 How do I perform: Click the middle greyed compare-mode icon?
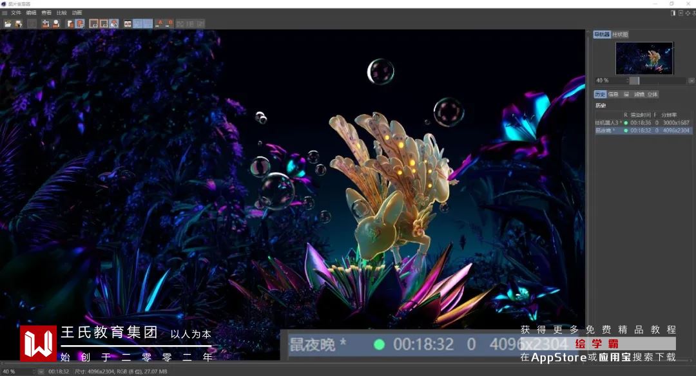(x=190, y=23)
